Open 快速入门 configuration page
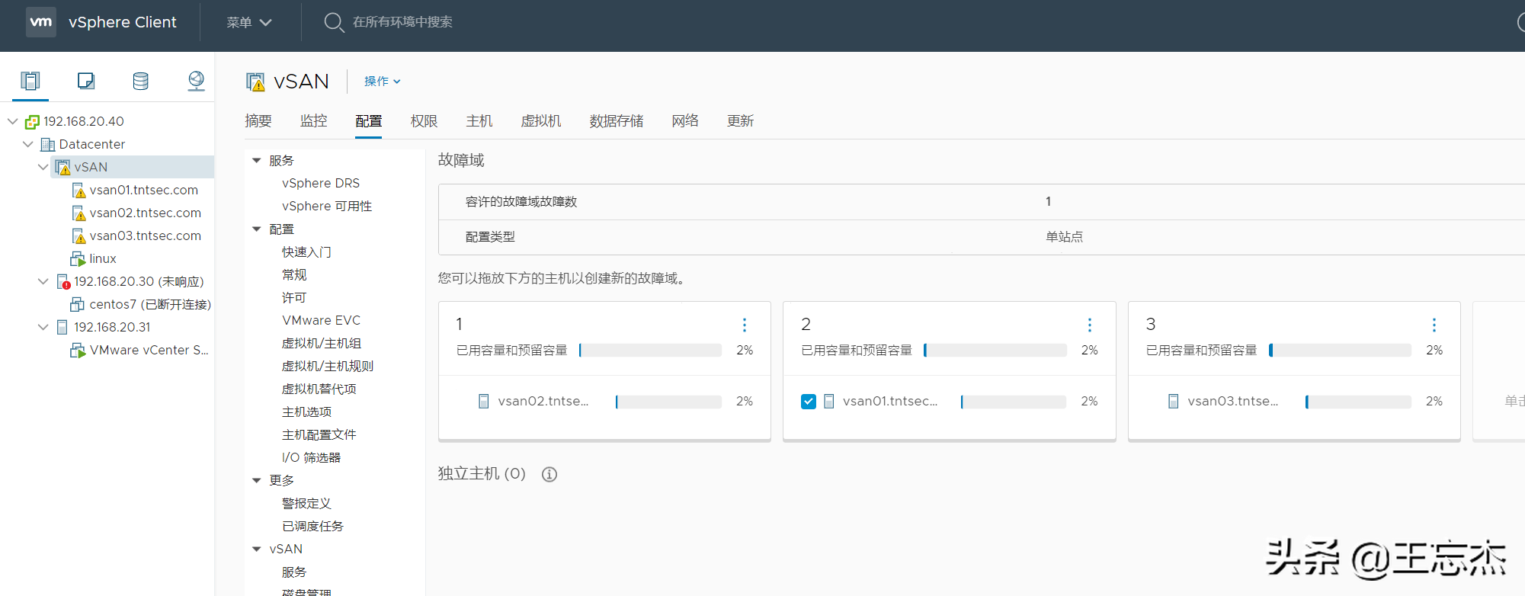This screenshot has width=1525, height=596. [x=306, y=252]
